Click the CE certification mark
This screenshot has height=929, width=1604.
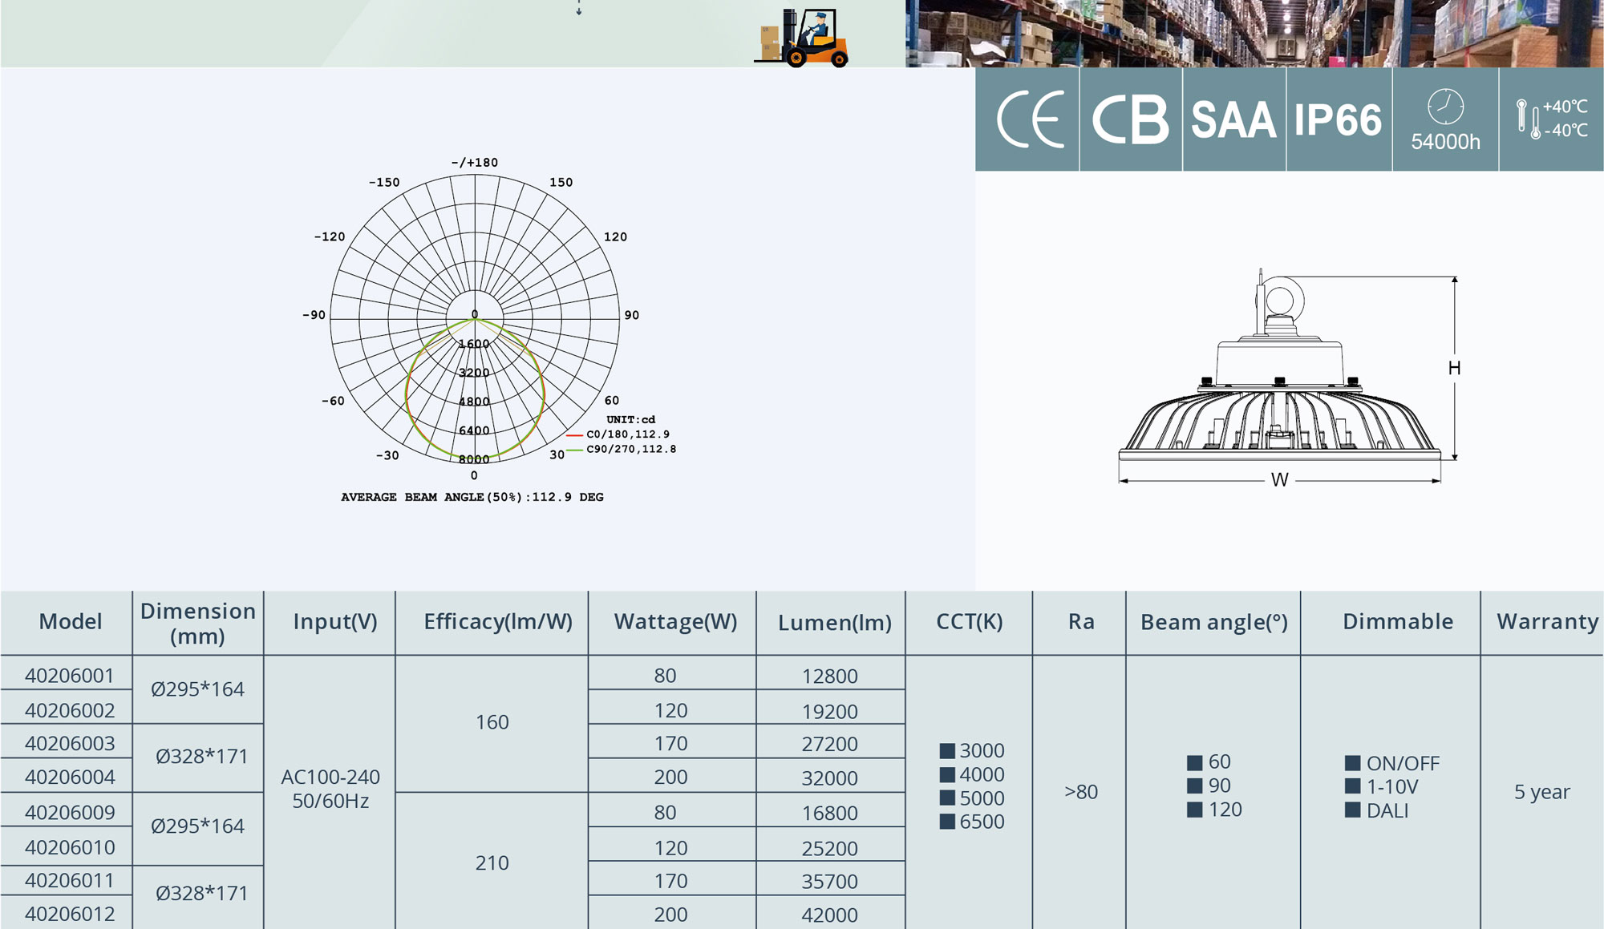[x=1031, y=119]
